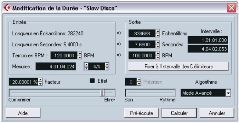
Task: Increase output BPM value with up arrow
Action: (158, 53)
